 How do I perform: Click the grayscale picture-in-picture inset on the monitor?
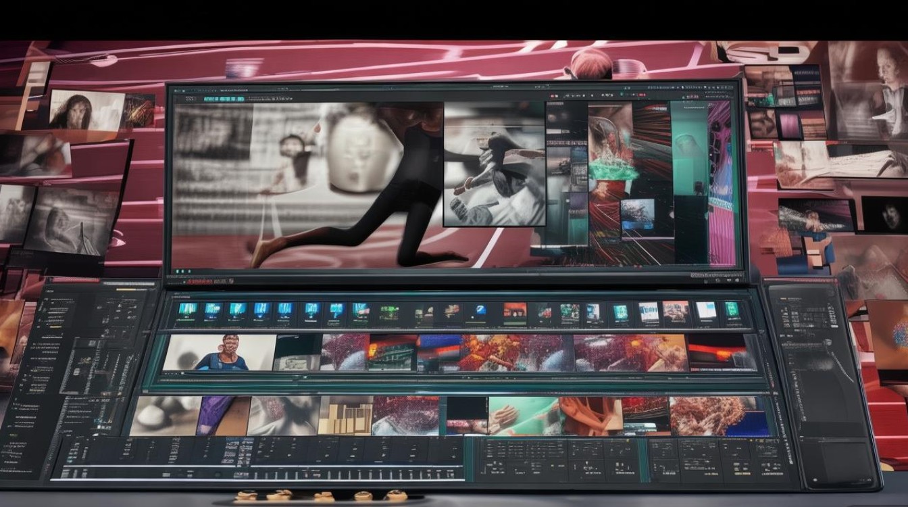494,164
